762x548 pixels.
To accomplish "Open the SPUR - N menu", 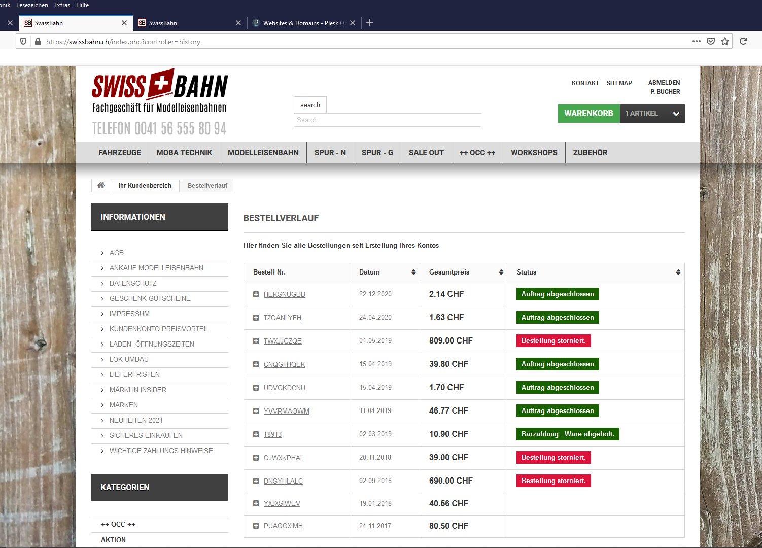I will point(330,153).
